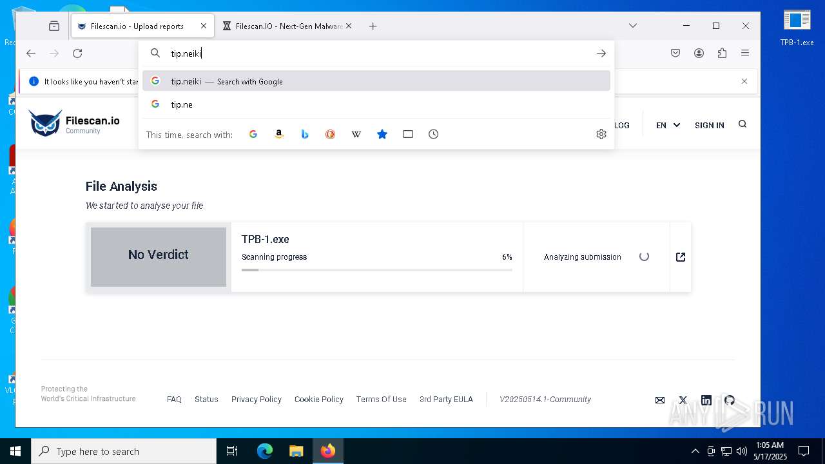Click the Windows taskbar search box
This screenshot has width=825, height=464.
[124, 451]
